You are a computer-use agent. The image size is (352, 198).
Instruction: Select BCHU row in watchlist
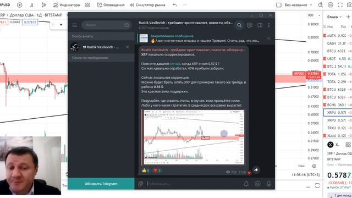tap(338, 105)
